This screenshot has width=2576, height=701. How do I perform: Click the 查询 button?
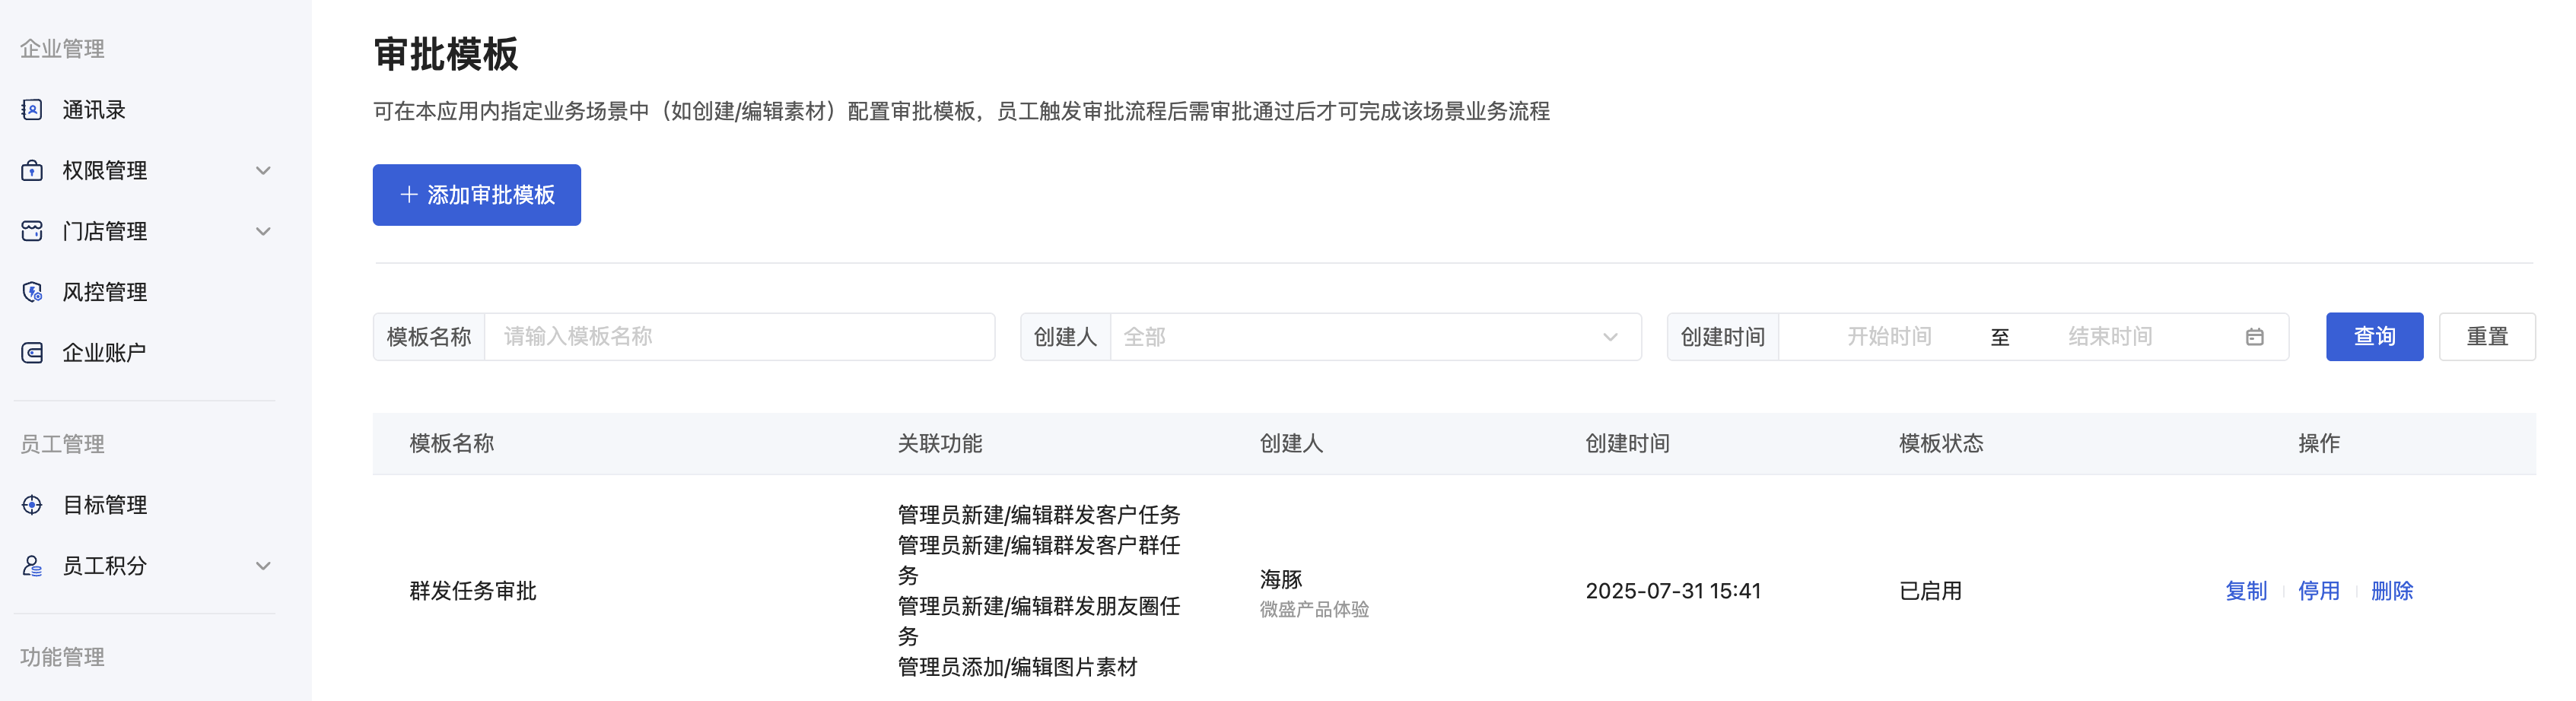point(2374,337)
